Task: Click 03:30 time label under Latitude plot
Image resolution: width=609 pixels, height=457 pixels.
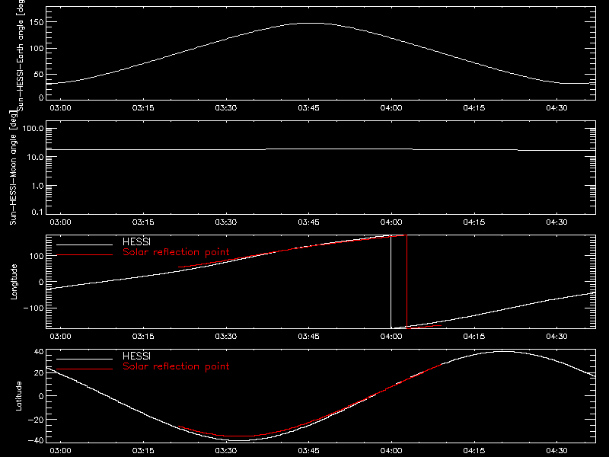Action: pyautogui.click(x=225, y=451)
